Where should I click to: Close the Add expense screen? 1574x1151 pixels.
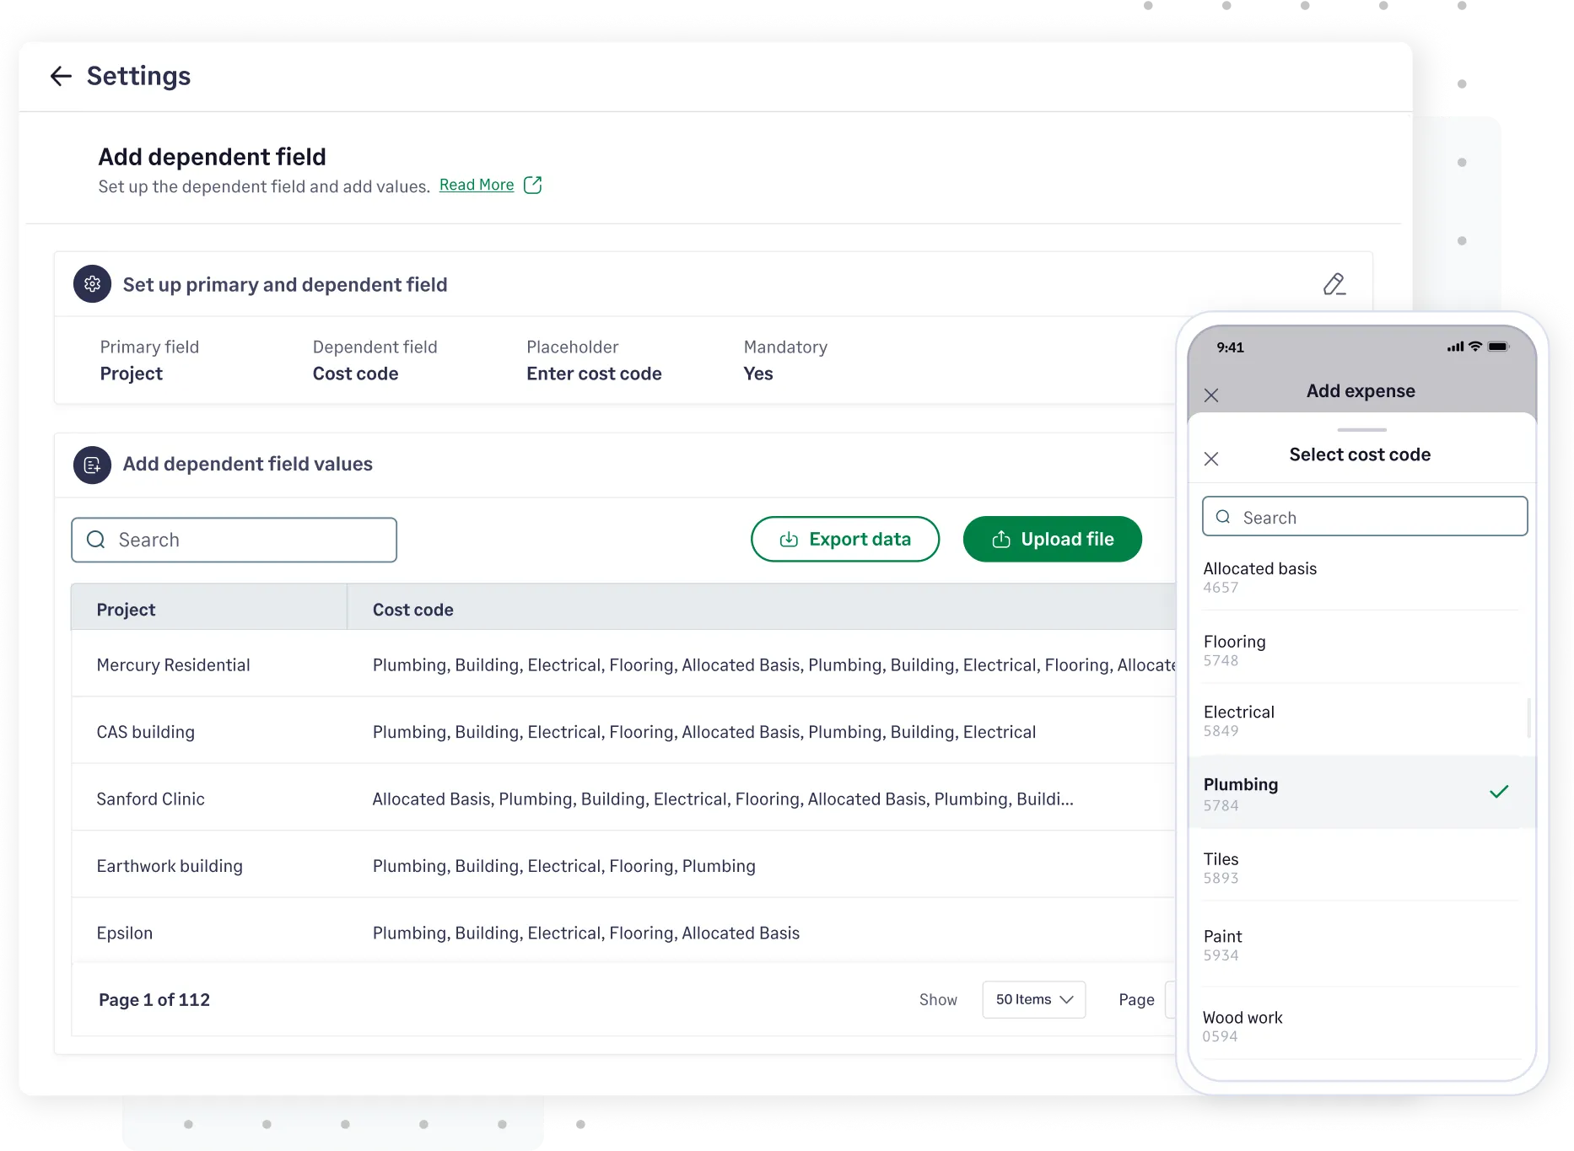coord(1212,395)
